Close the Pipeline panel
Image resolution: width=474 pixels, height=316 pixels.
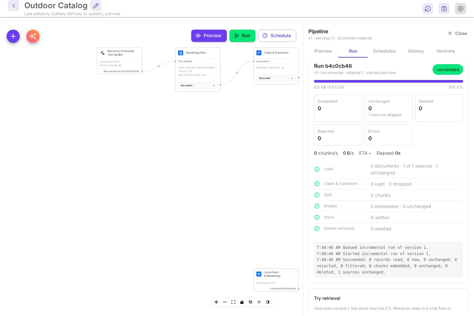pos(458,33)
